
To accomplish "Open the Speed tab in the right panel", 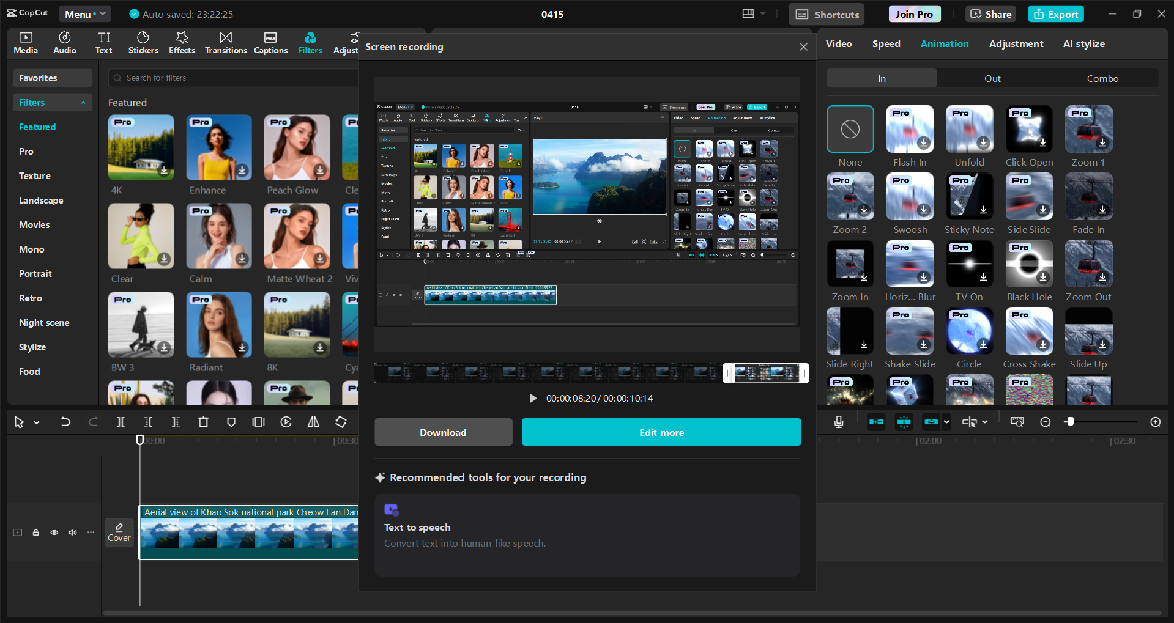I will tap(886, 43).
